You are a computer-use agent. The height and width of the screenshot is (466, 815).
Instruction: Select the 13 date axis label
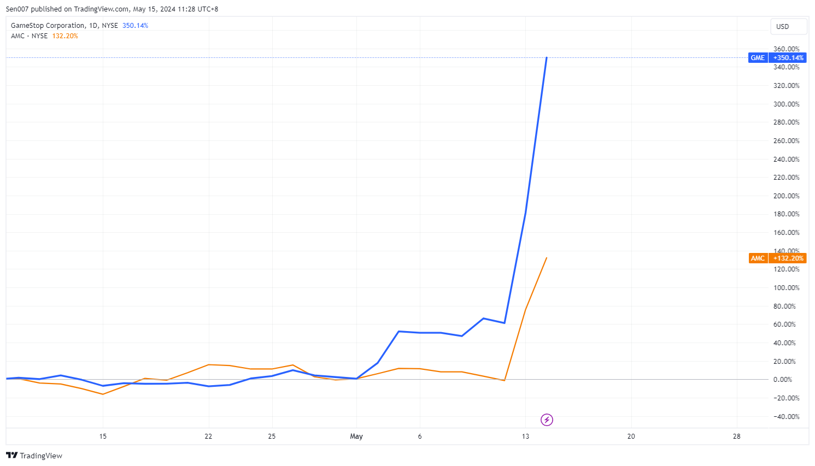(x=525, y=436)
